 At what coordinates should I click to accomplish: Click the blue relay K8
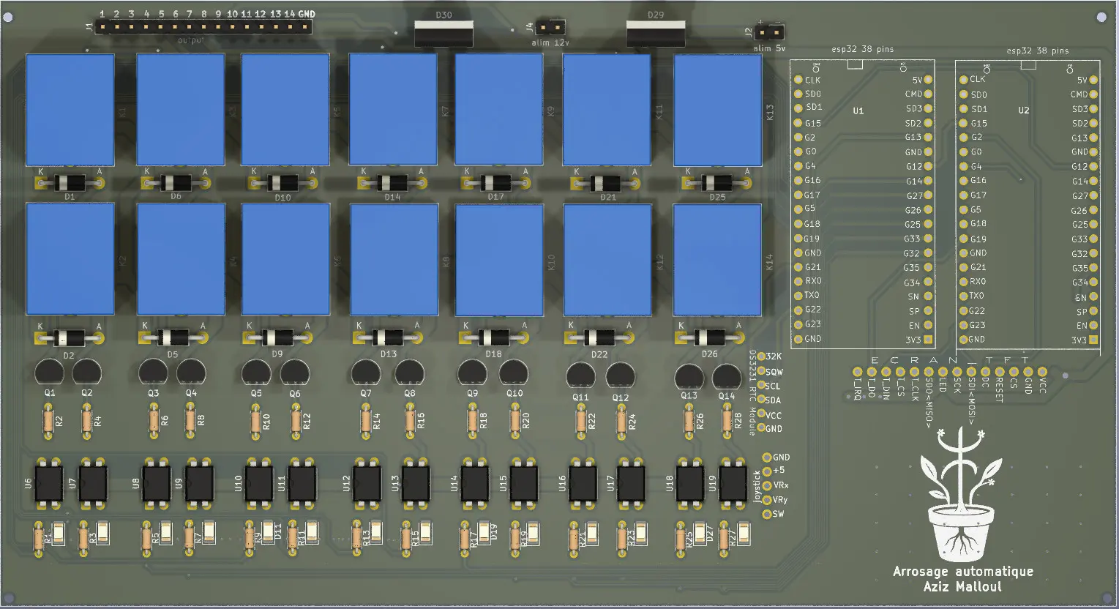[x=394, y=260]
